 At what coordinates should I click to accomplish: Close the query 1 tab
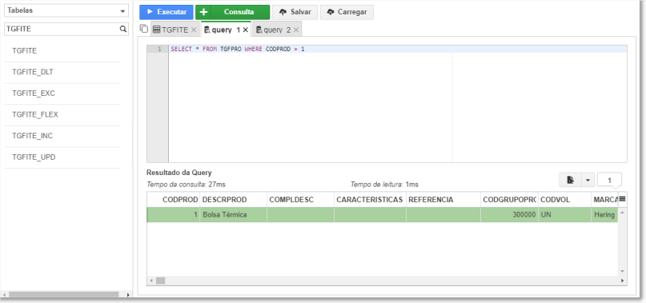(x=246, y=30)
